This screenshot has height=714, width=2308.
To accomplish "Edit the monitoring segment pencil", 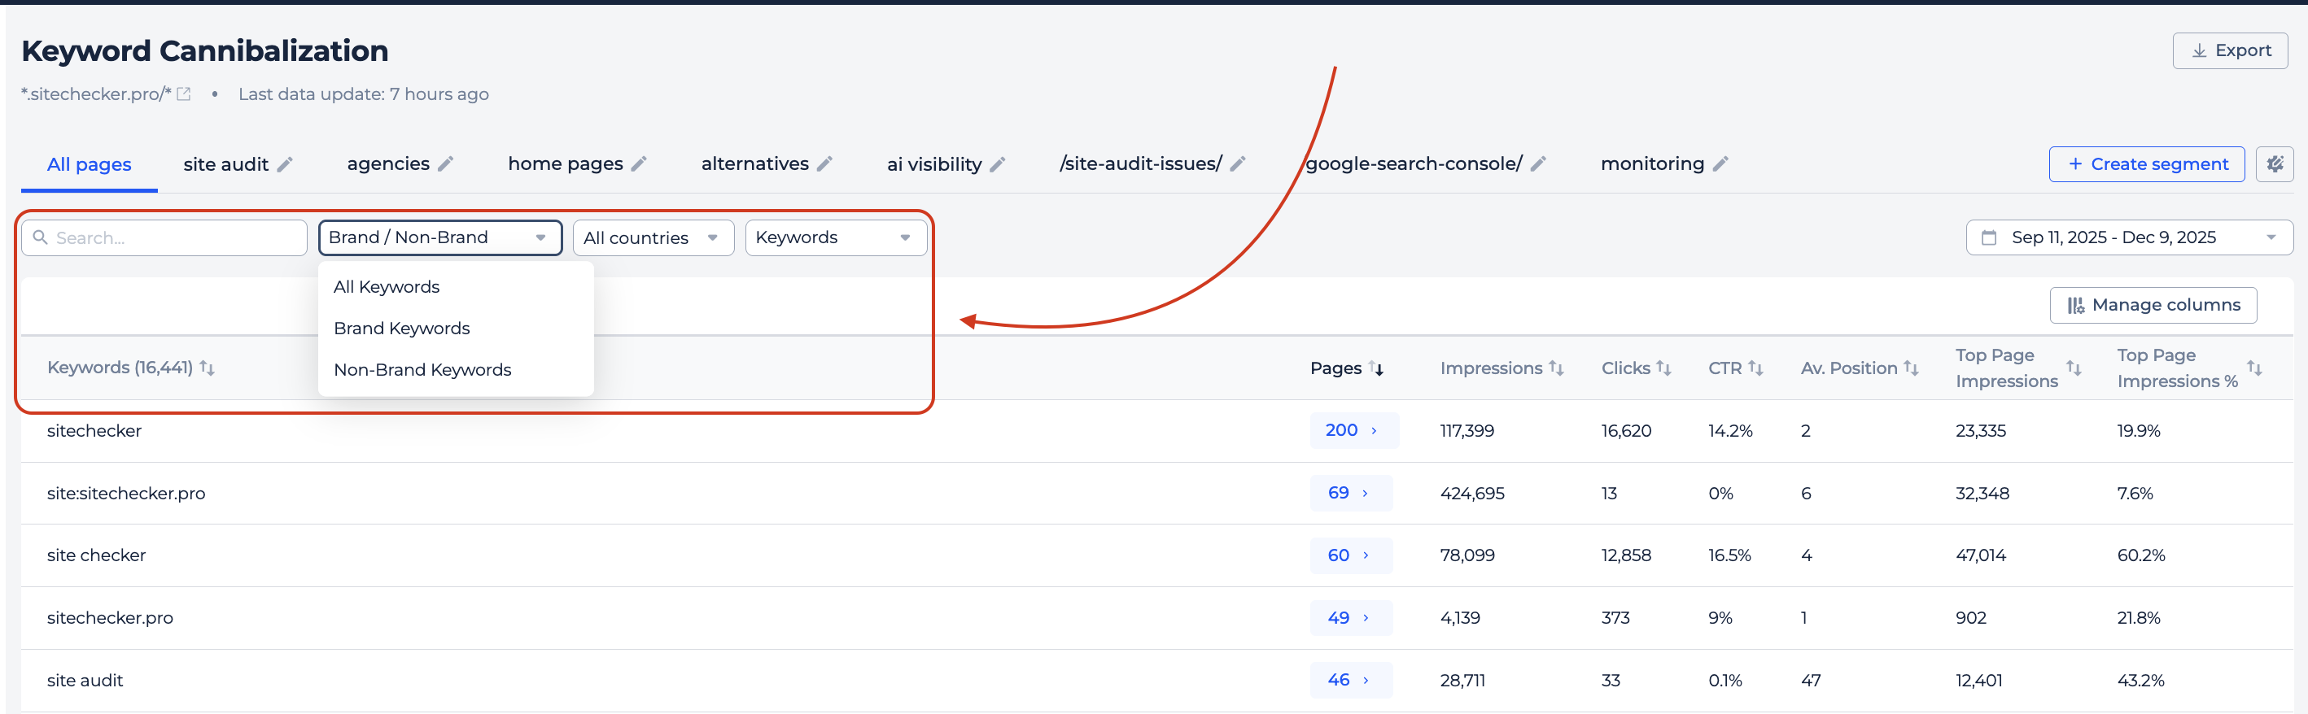I will tap(1720, 163).
